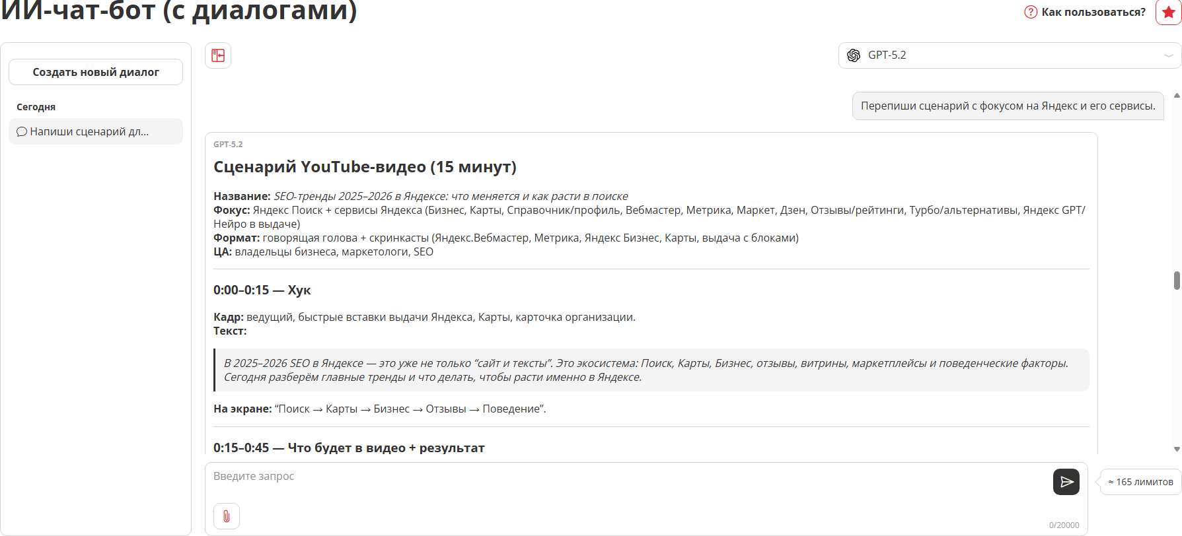Viewport: 1182px width, 536px height.
Task: Click the 0/20000 character counter
Action: [x=1064, y=525]
